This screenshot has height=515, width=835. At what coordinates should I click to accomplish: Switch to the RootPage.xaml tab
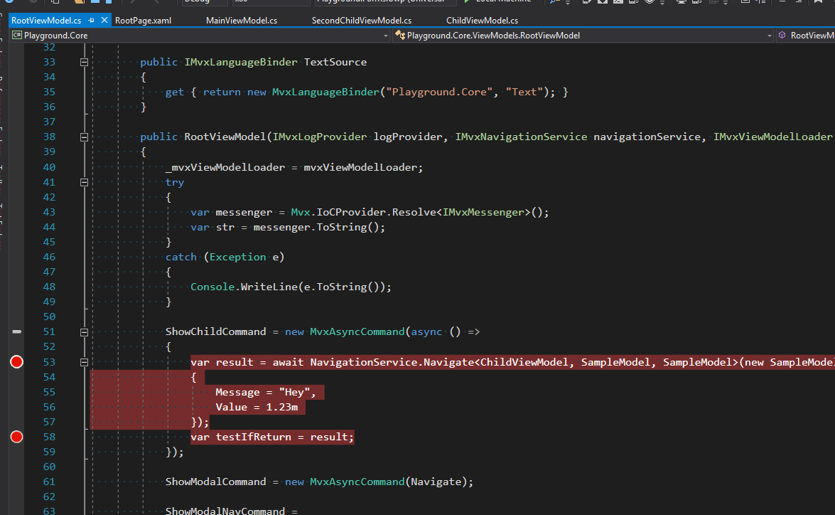click(x=144, y=20)
